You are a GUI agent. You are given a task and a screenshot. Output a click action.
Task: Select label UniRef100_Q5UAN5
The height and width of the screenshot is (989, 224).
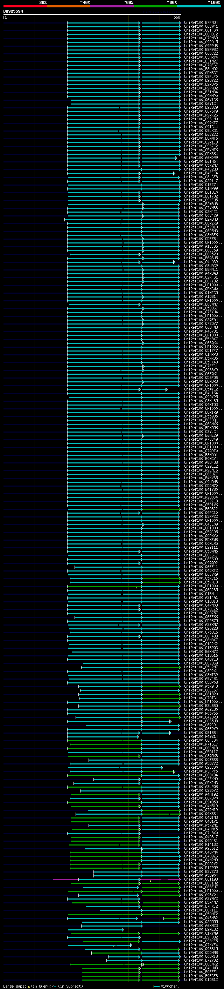[201, 551]
